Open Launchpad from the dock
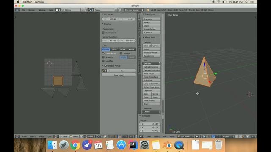Screen dimensions: 271x152 [x=64, y=145]
